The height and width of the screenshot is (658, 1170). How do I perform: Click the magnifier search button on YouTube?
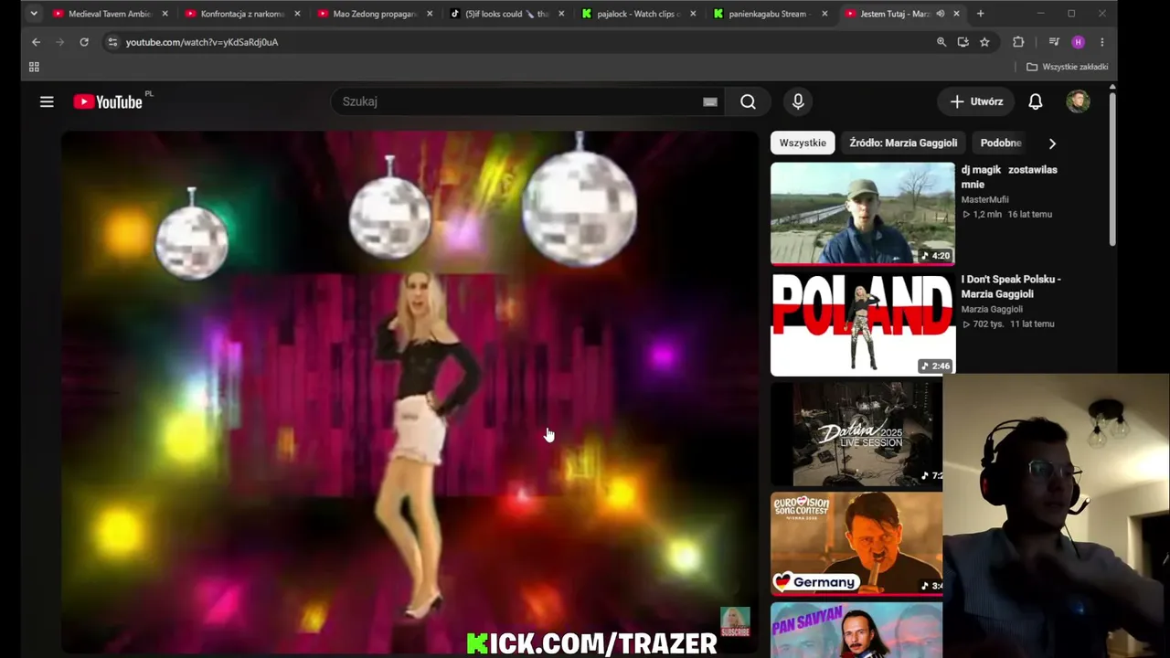pos(748,101)
